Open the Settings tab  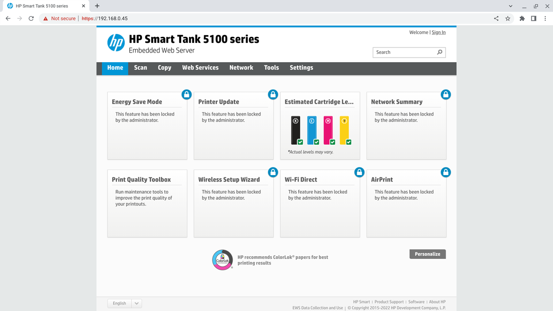(301, 67)
